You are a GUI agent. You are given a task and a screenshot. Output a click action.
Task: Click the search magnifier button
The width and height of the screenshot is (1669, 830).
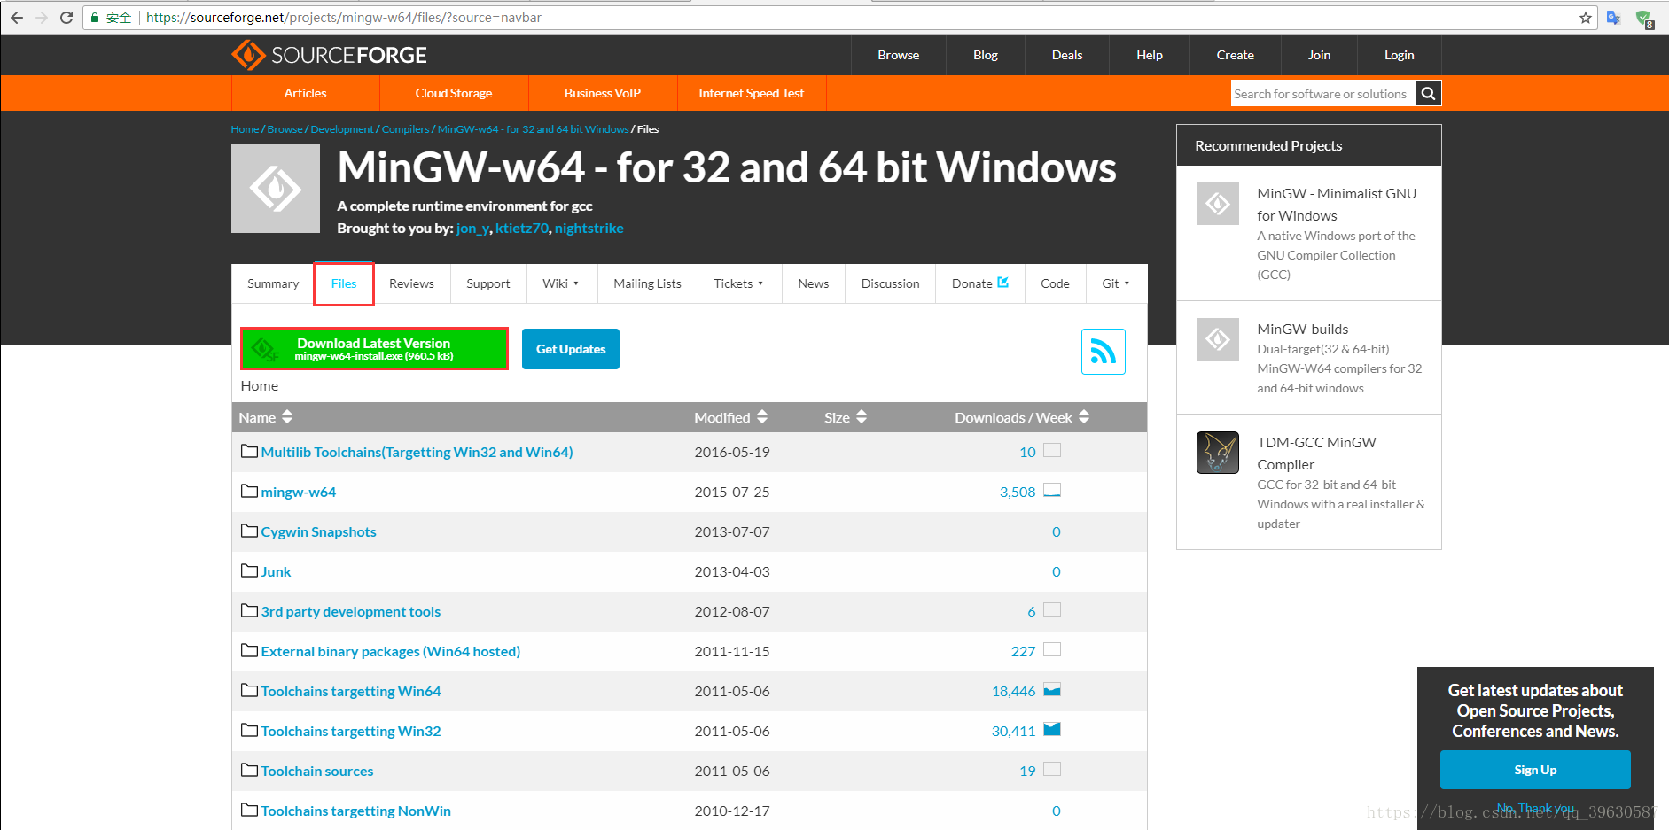tap(1428, 93)
